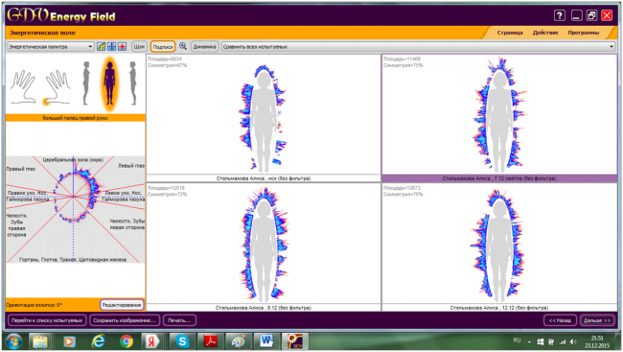Click caption Стельмахова Алиса, 12.12 (без фильтра)

pos(499,308)
